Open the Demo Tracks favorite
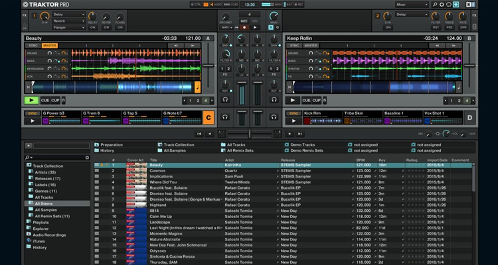The width and height of the screenshot is (498, 265). tap(301, 145)
